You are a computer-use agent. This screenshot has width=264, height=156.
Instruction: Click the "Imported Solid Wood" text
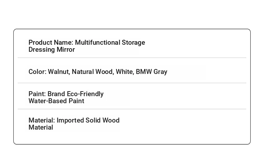point(88,120)
